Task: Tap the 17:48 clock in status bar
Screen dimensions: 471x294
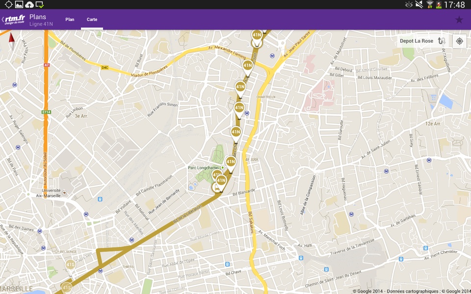Action: pyautogui.click(x=454, y=4)
